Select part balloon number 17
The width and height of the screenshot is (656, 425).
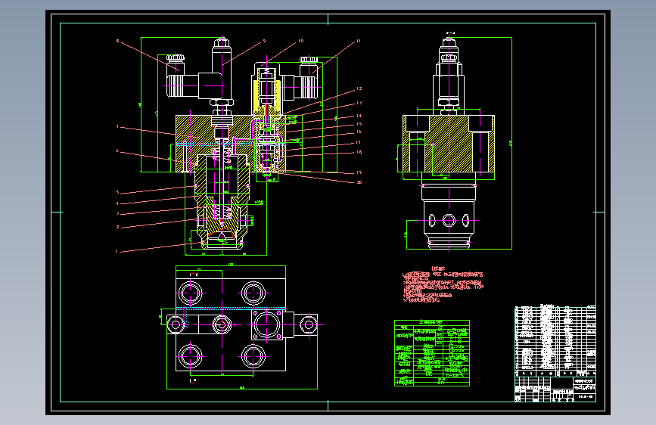[x=359, y=142]
